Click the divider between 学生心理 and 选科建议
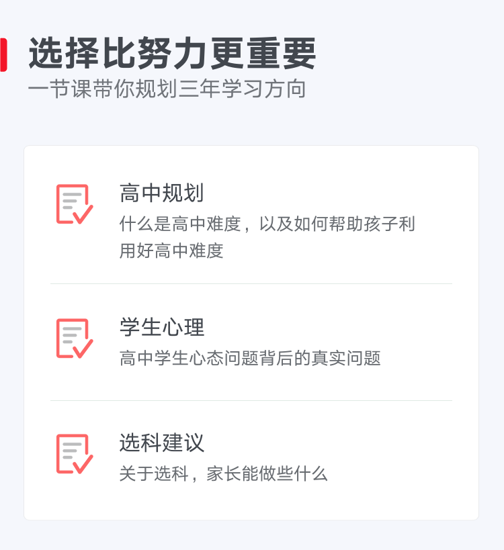This screenshot has width=504, height=550. tap(251, 400)
